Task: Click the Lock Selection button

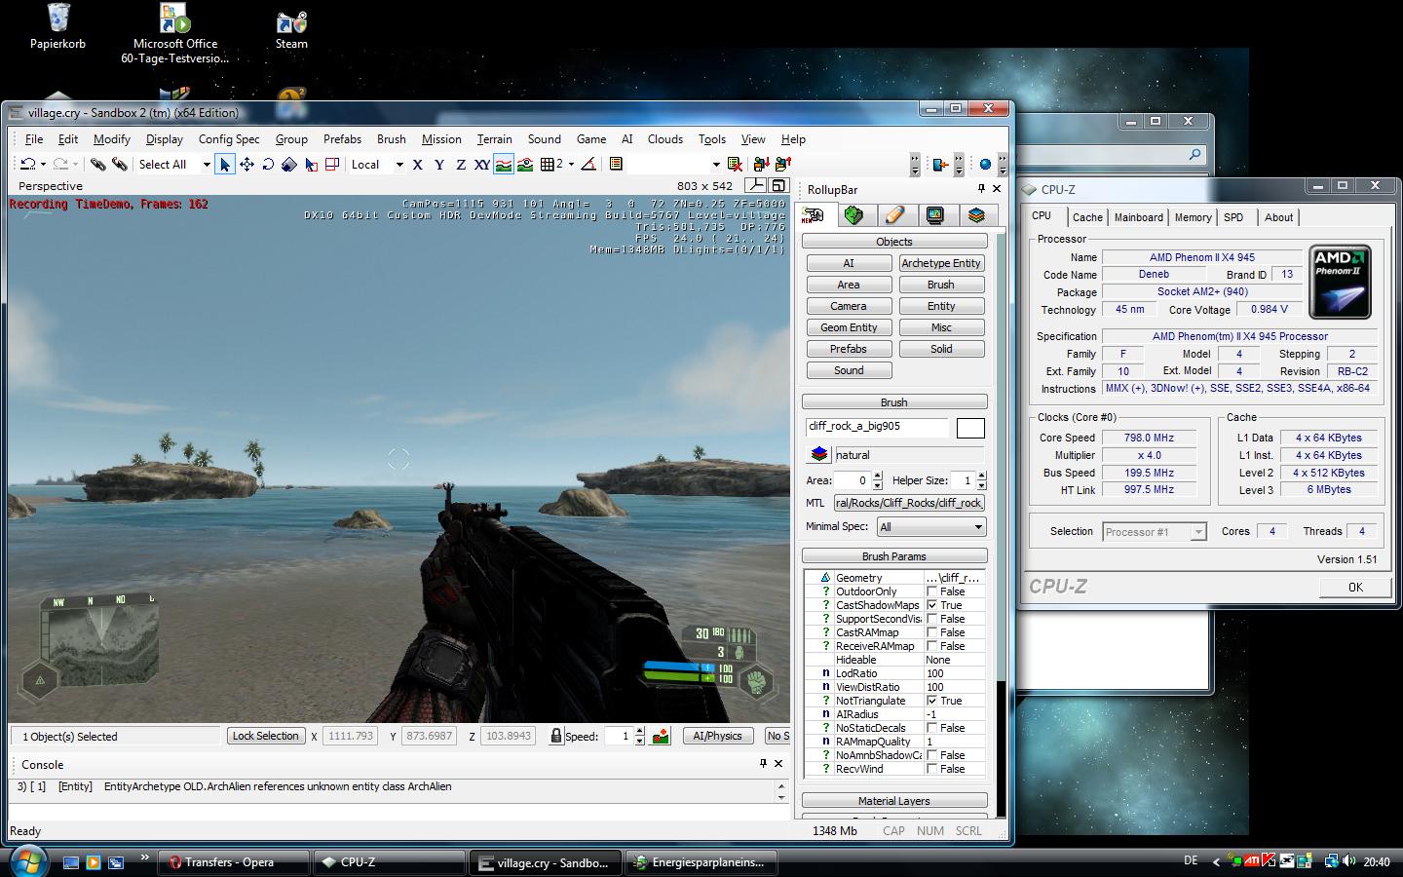Action: point(265,736)
